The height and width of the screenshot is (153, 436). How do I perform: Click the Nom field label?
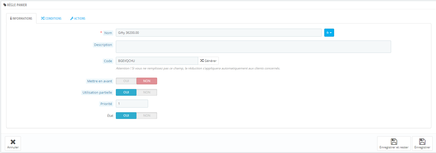coord(108,33)
